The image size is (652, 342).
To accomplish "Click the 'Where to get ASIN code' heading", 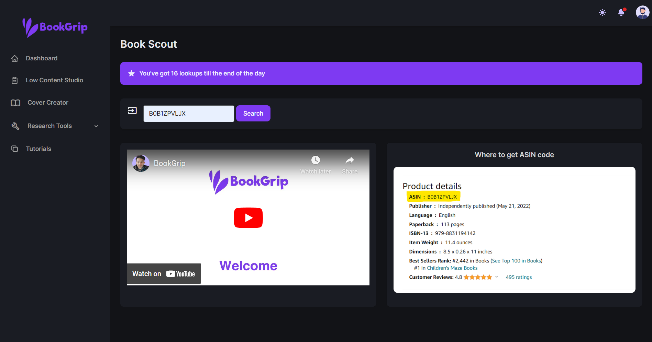I will point(514,155).
